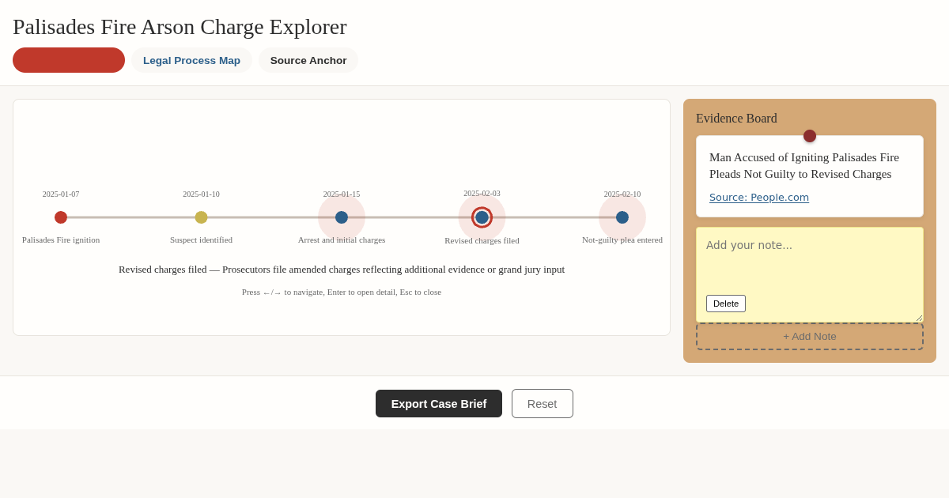Click Export Case Brief button
This screenshot has height=498, width=949.
click(439, 404)
